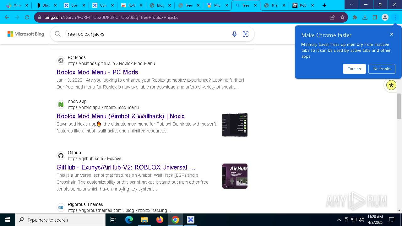Open the Chrome profile avatar
The image size is (402, 226).
click(385, 17)
